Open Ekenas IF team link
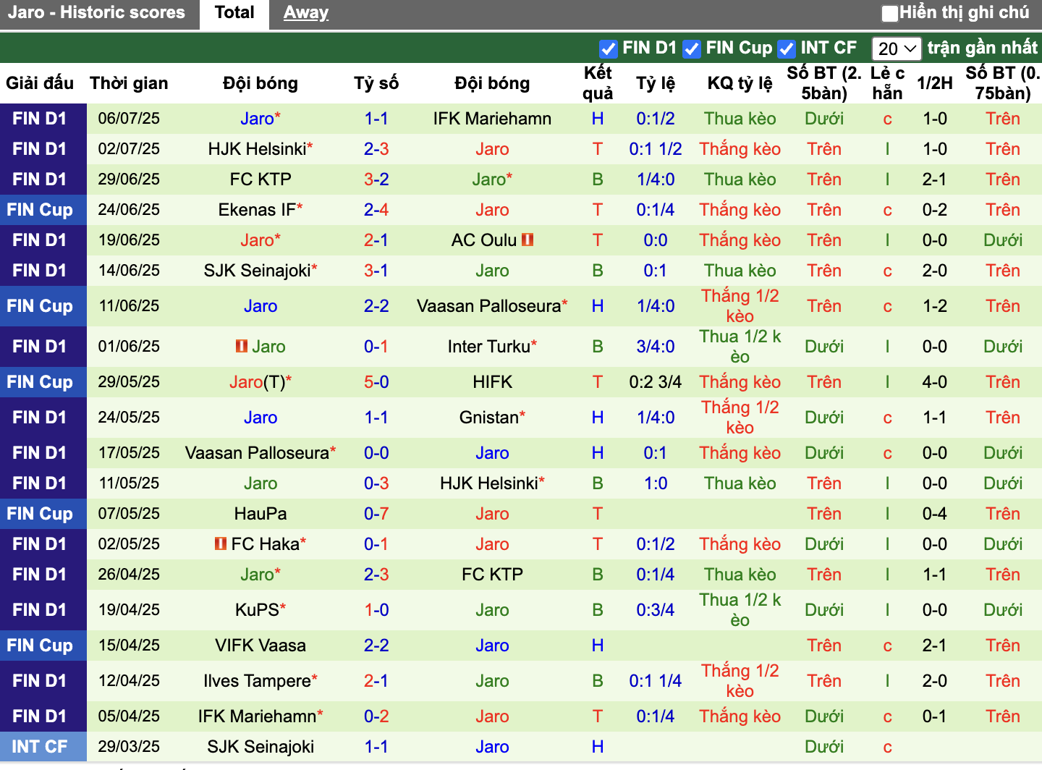 pos(257,210)
